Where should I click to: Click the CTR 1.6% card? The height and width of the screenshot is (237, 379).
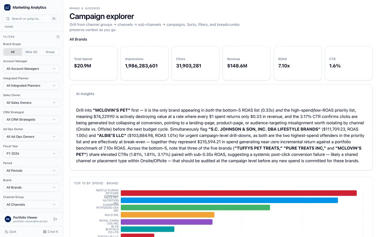[x=348, y=63]
